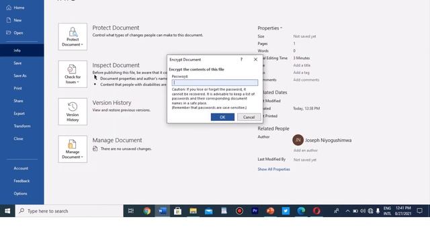The image size is (430, 242).
Task: Confirm encryption with OK button
Action: [x=222, y=117]
